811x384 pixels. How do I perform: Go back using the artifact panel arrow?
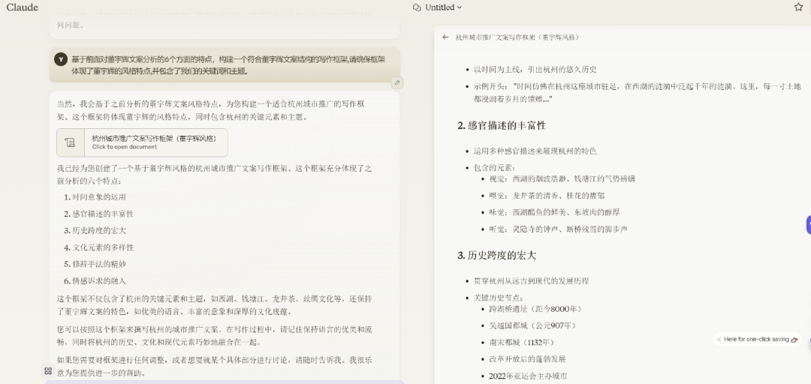[445, 37]
